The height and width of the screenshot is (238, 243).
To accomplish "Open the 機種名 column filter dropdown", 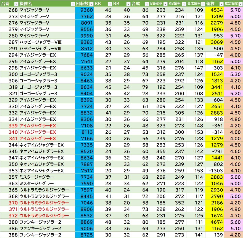I will click(73, 4).
